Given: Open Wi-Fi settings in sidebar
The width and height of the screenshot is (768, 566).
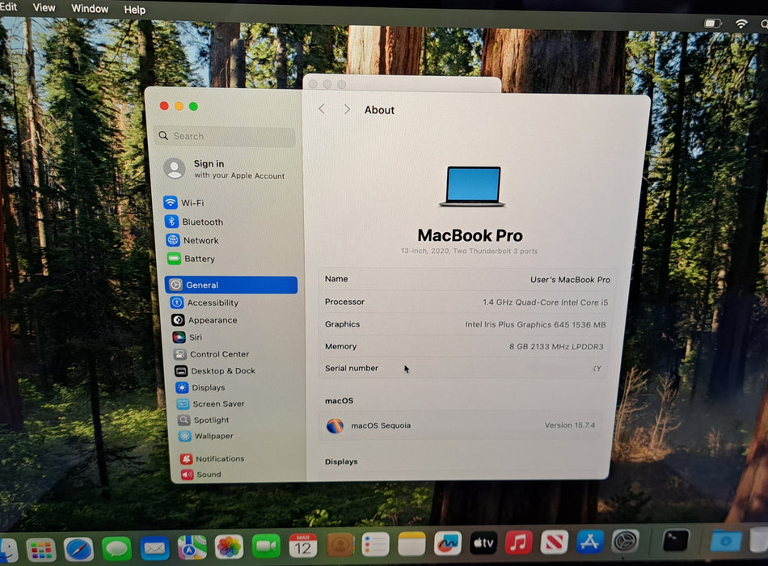Looking at the screenshot, I should point(184,202).
